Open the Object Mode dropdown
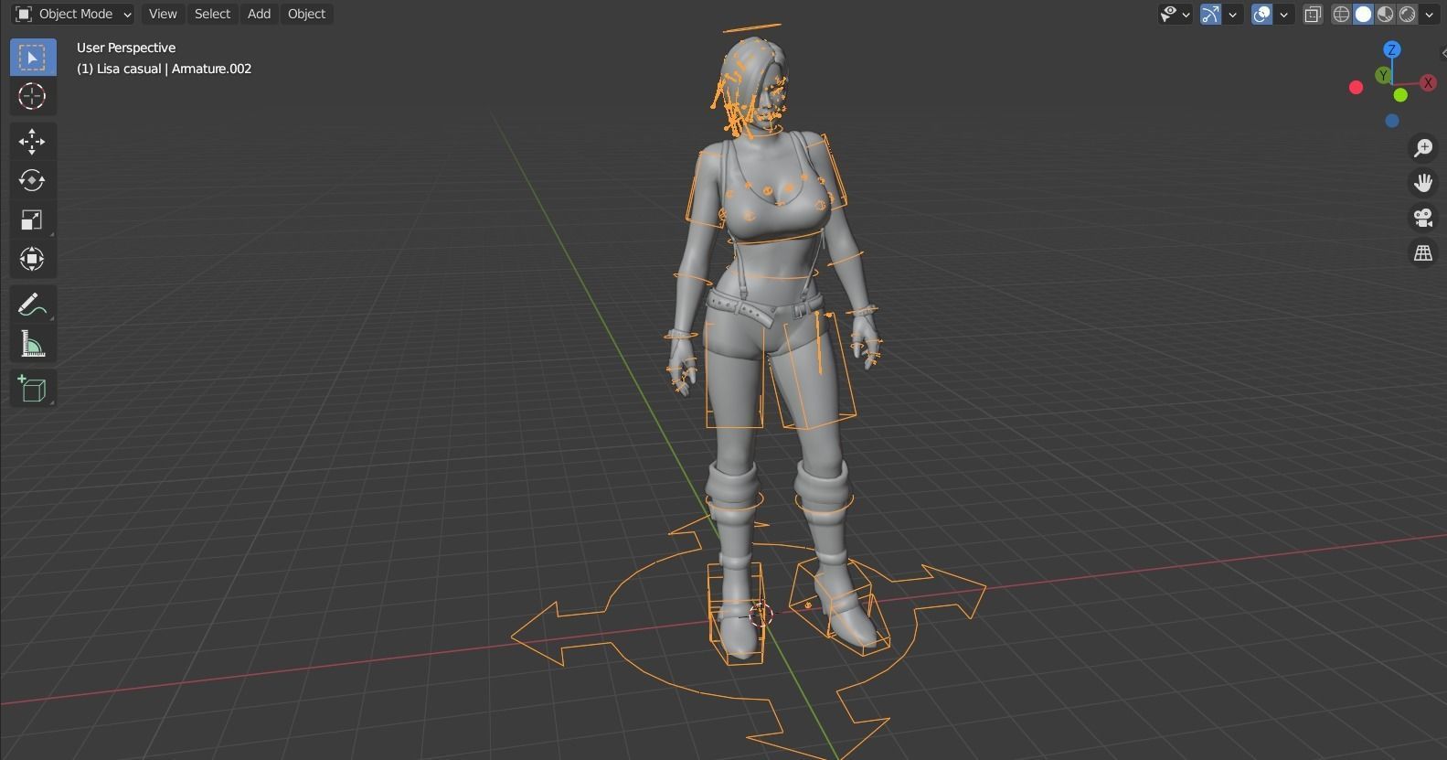 74,14
